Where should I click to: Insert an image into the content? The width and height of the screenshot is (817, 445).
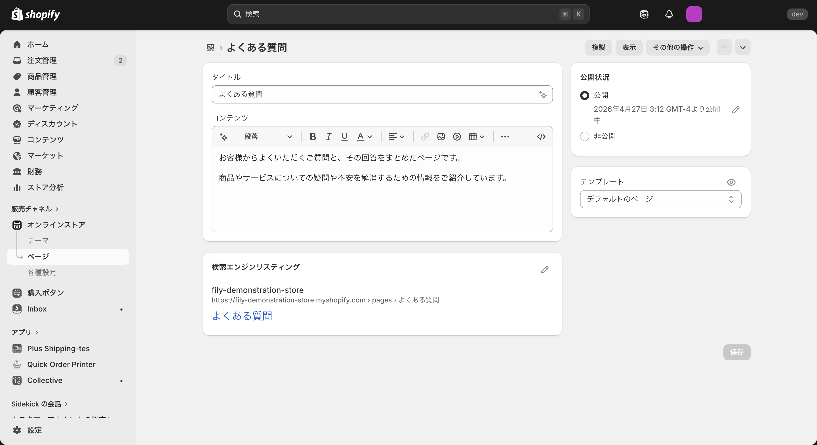441,137
